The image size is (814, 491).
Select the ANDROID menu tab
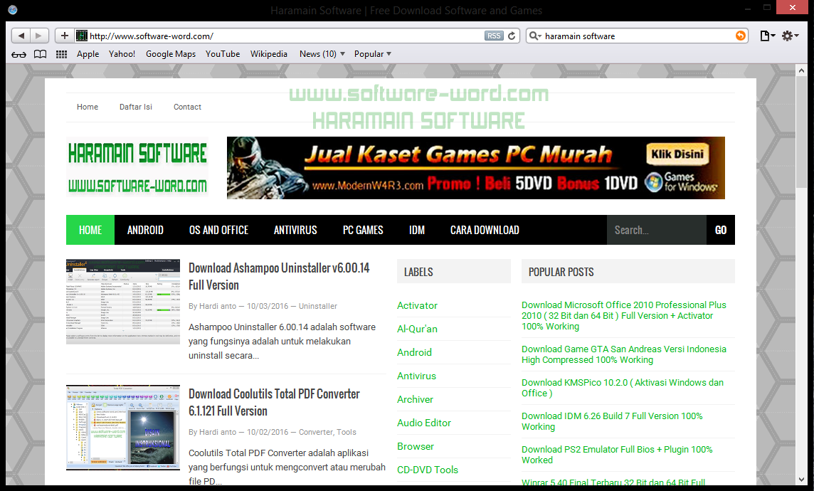click(x=145, y=230)
